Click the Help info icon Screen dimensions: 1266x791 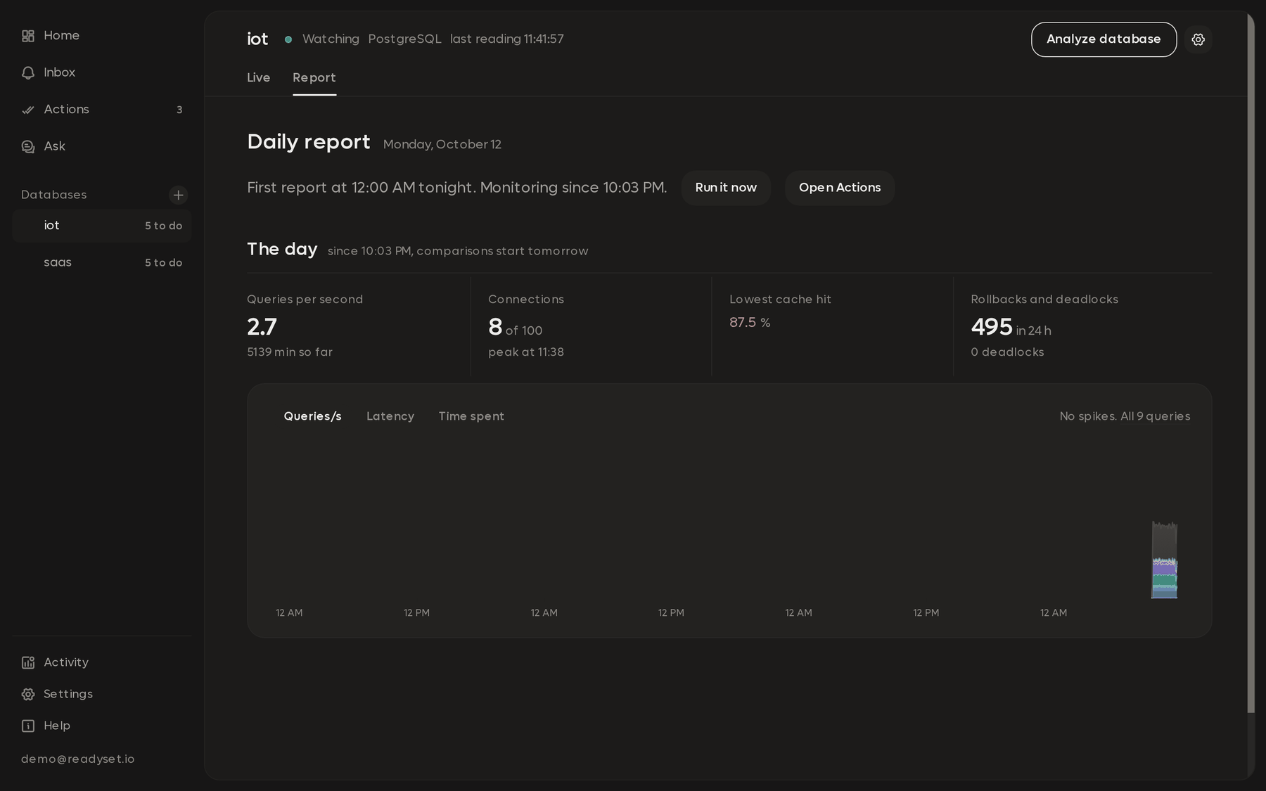click(28, 726)
